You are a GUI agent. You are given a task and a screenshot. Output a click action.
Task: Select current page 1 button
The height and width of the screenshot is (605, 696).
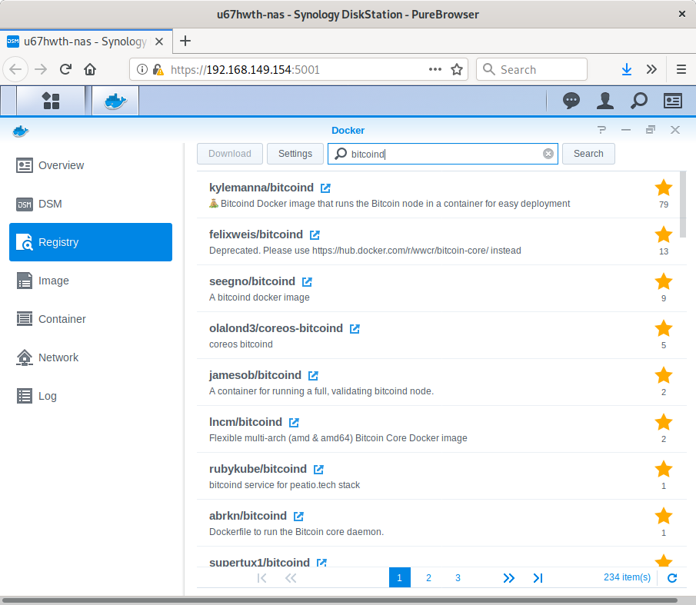point(399,577)
